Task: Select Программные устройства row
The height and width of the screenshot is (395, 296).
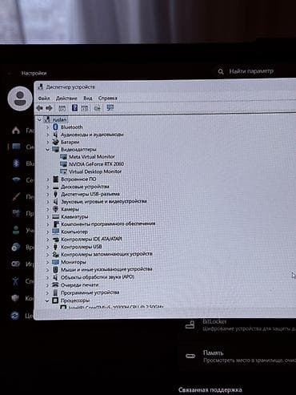Action: 90,292
